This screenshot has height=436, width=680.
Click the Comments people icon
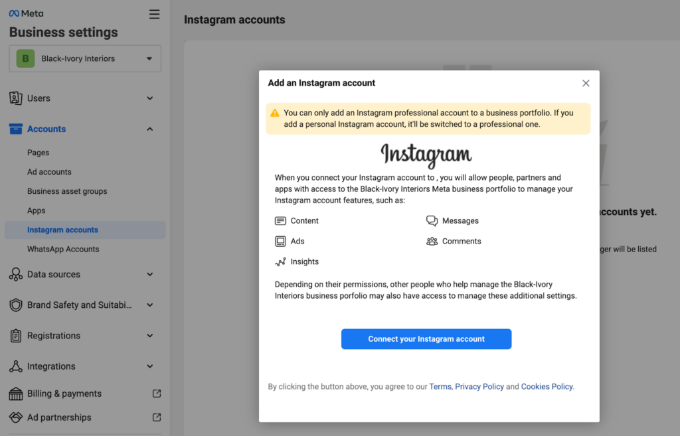pos(432,242)
